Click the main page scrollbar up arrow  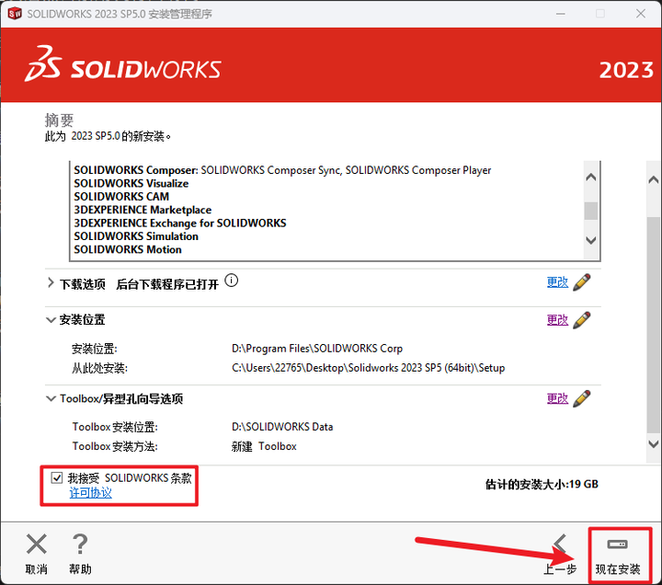pyautogui.click(x=654, y=179)
